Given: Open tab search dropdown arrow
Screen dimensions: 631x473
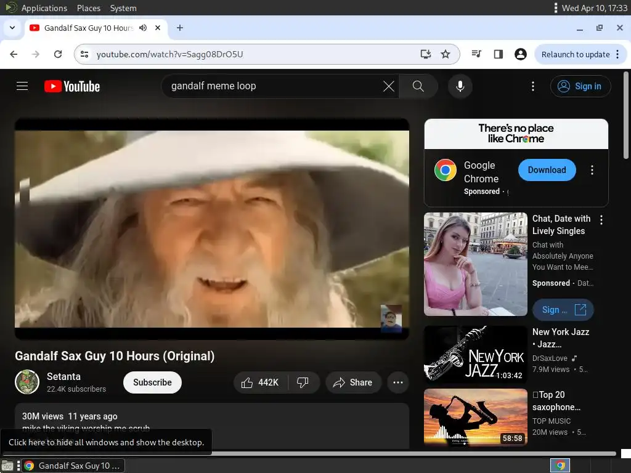Looking at the screenshot, I should point(12,28).
